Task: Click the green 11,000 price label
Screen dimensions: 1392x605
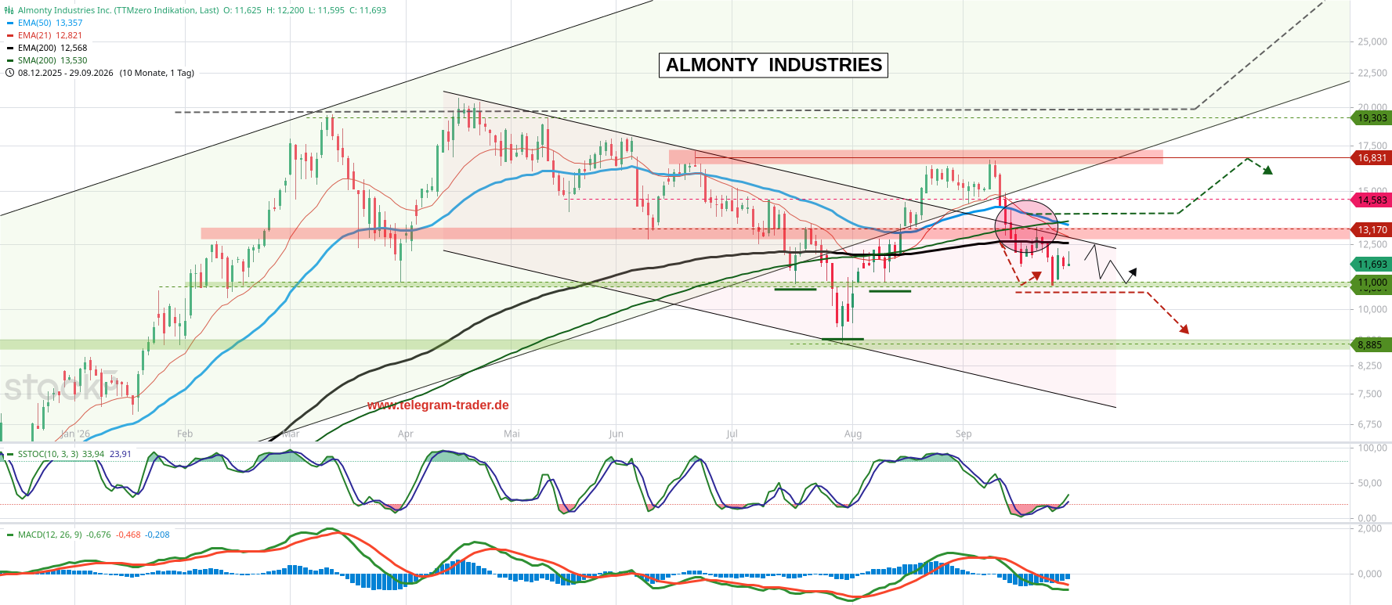Action: click(1372, 283)
